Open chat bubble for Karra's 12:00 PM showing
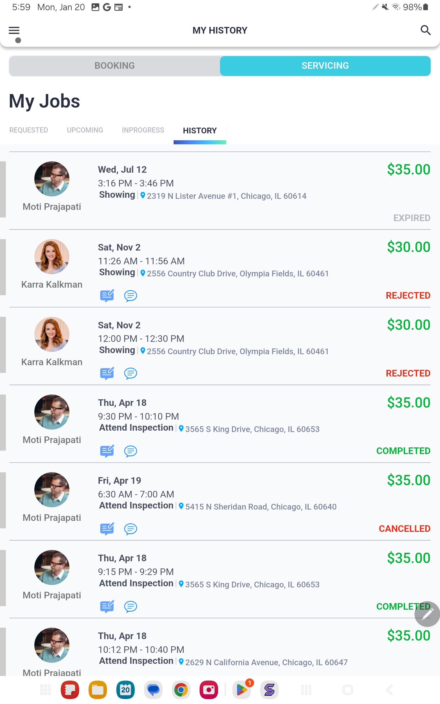The width and height of the screenshot is (440, 704). click(x=131, y=373)
